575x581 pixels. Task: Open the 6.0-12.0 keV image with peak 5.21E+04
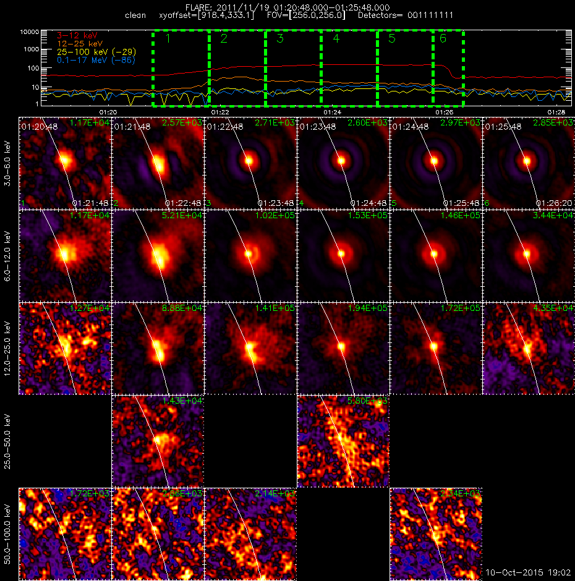(158, 256)
